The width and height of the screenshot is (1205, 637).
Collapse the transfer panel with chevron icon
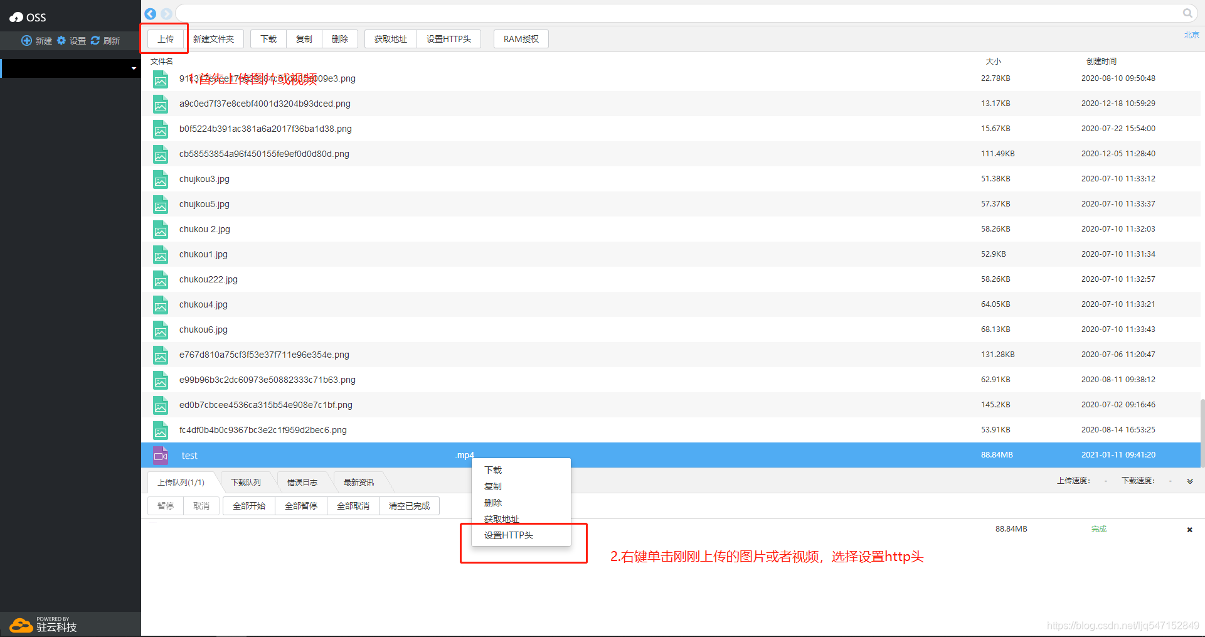click(1190, 481)
